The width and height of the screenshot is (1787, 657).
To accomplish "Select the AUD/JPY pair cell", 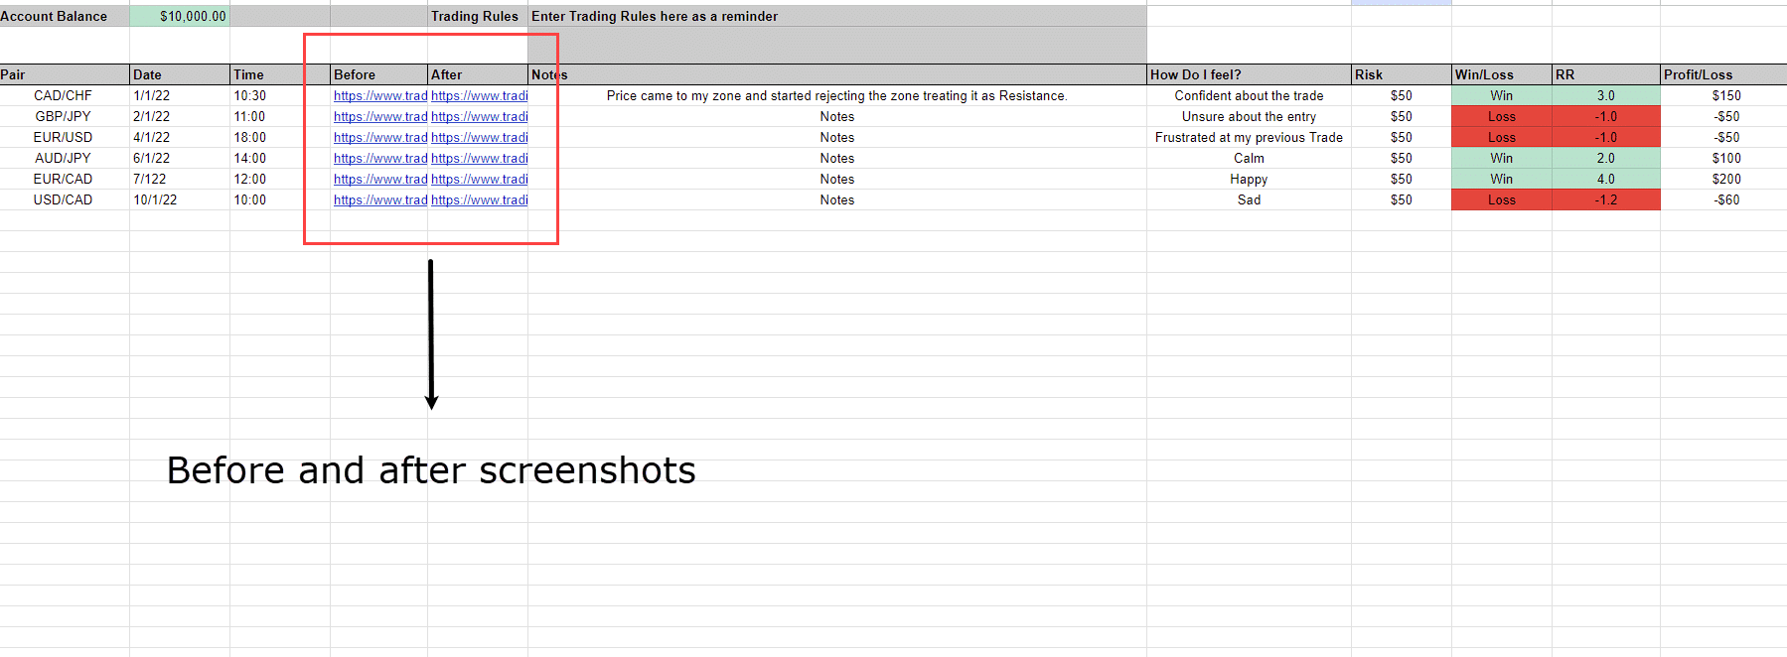I will (65, 159).
